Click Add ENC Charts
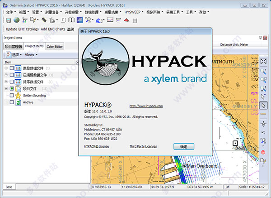The width and height of the screenshot is (271, 198). pyautogui.click(x=53, y=29)
